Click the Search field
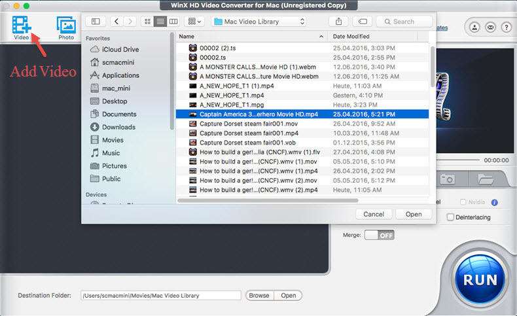517x316 pixels. pyautogui.click(x=404, y=22)
